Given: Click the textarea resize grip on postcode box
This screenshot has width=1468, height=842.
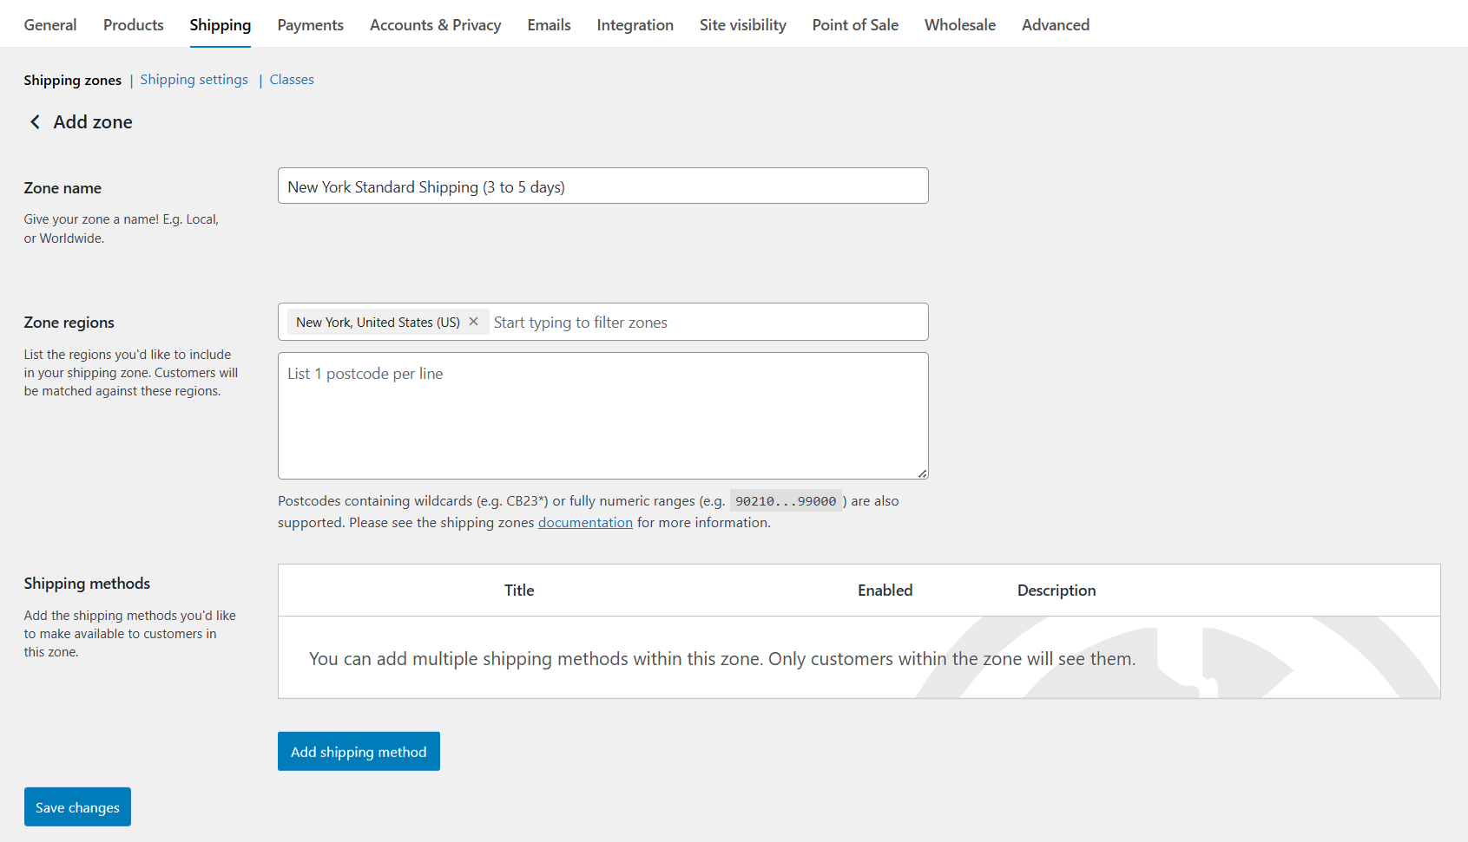Looking at the screenshot, I should (x=922, y=473).
